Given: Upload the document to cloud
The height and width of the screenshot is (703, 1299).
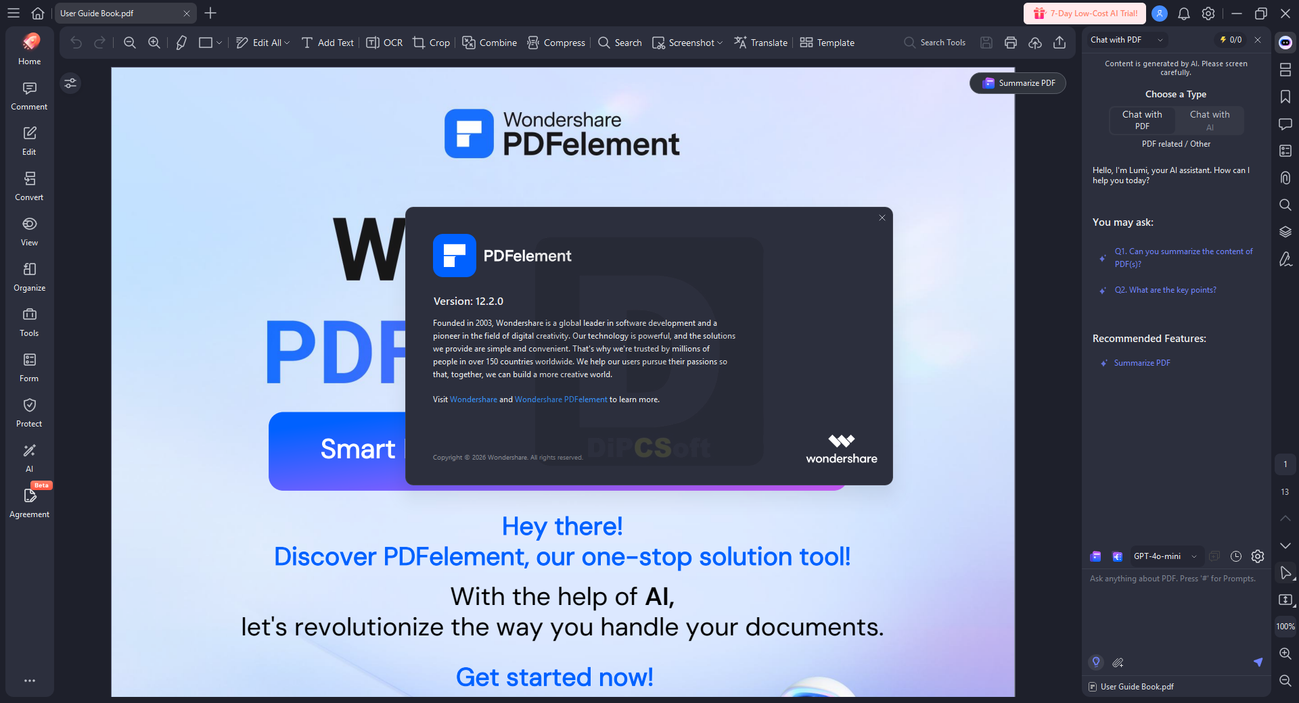Looking at the screenshot, I should click(x=1035, y=43).
